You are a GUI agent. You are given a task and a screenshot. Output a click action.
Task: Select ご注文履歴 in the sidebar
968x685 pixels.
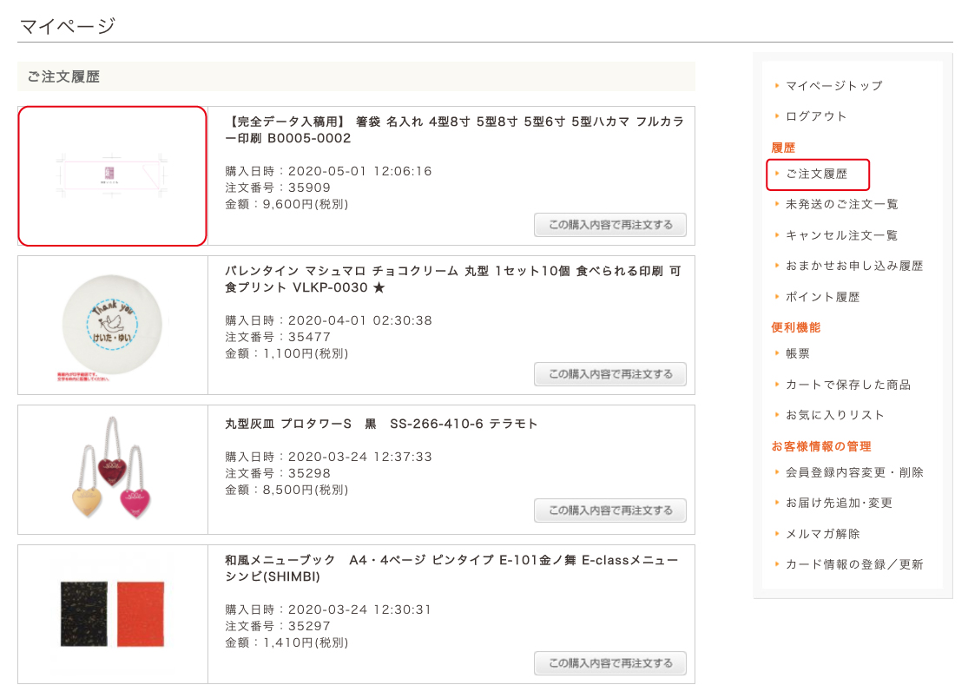(816, 175)
